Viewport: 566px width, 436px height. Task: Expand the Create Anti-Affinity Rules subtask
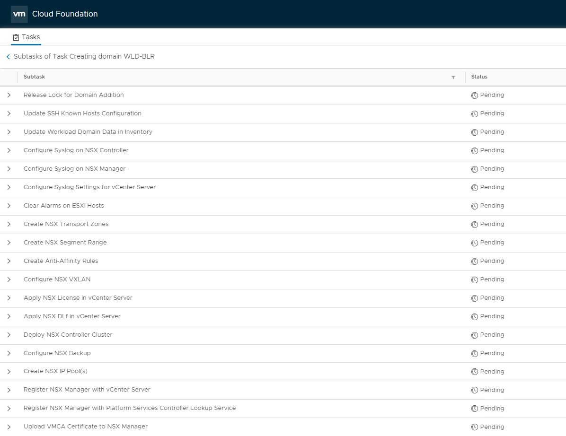(x=9, y=261)
